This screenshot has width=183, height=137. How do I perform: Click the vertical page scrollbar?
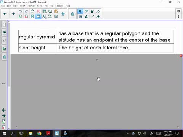(9, 75)
